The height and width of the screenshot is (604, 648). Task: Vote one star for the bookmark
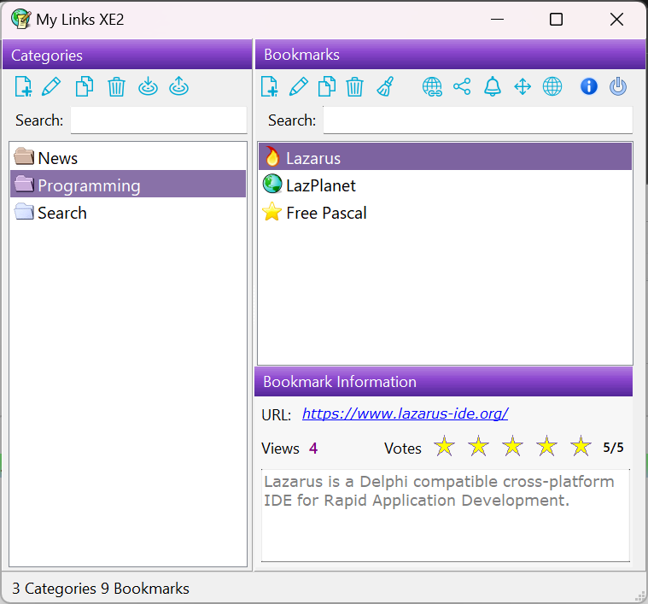444,446
